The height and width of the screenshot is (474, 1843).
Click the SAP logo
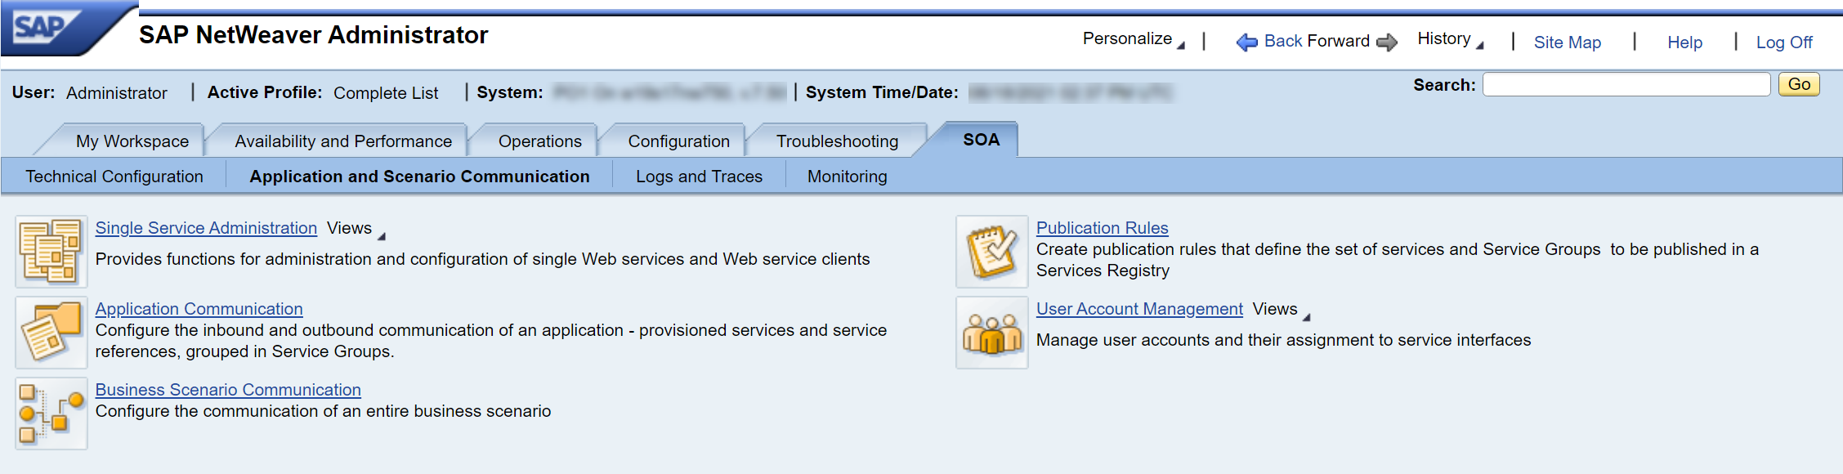tap(41, 29)
